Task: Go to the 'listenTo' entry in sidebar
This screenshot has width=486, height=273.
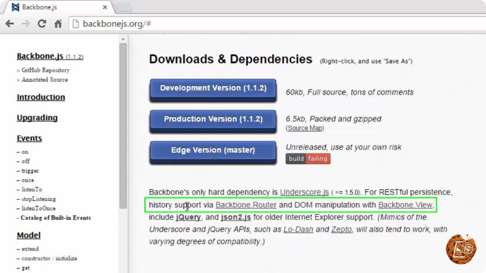Action: coord(31,189)
